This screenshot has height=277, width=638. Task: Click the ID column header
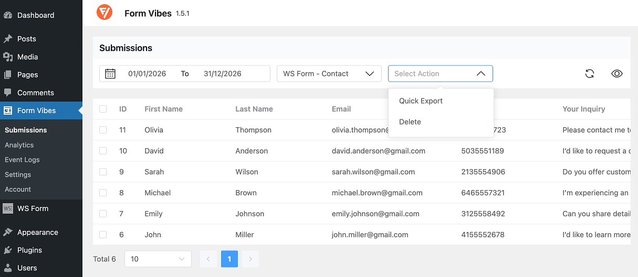pyautogui.click(x=123, y=109)
